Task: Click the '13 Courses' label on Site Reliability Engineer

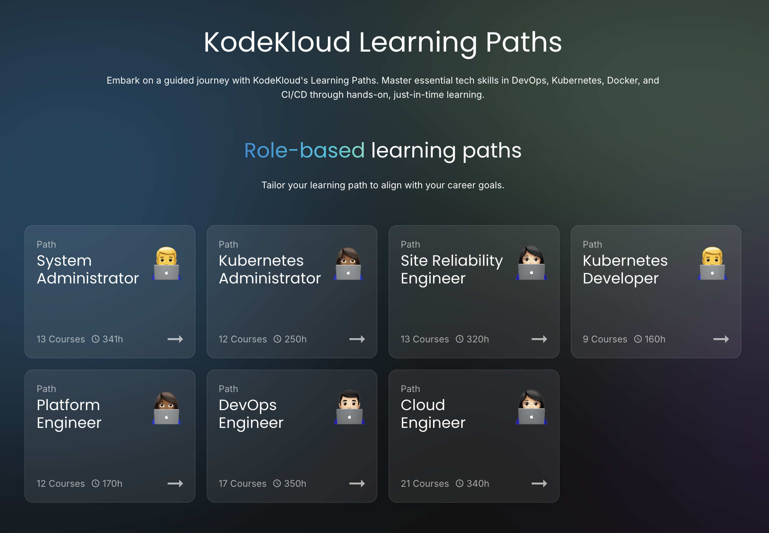Action: 425,339
